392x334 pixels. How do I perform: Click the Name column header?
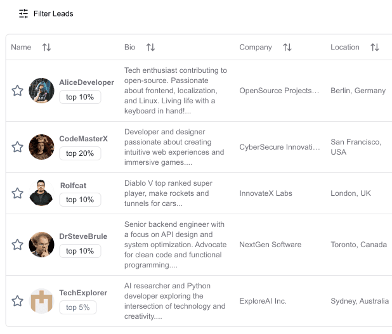coord(21,47)
